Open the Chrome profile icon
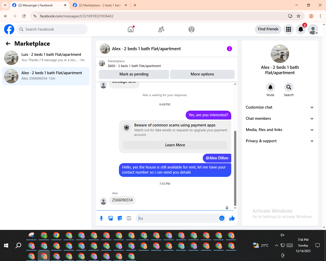Screen dimensions: 326x261 tap(311, 16)
